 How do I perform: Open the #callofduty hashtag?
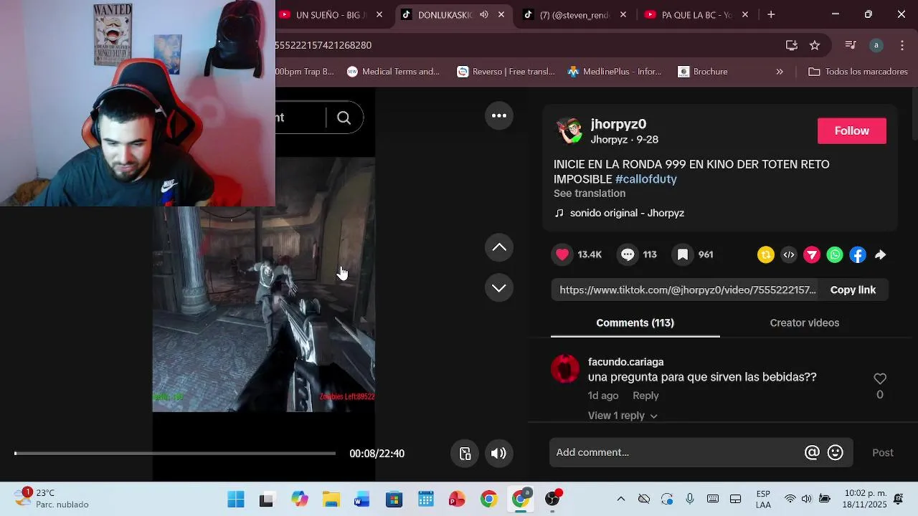(x=645, y=179)
